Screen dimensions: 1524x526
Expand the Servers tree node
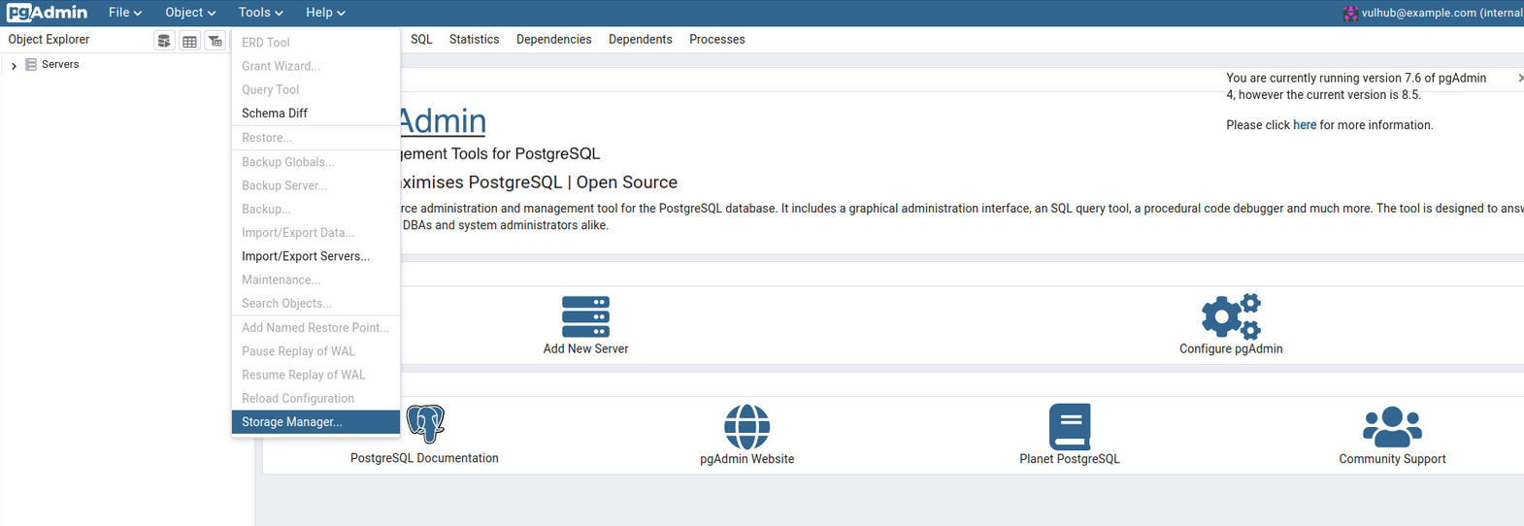coord(14,65)
